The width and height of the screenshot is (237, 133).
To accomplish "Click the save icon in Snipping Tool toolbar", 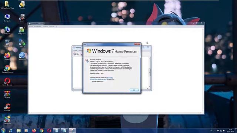I will (81, 54).
